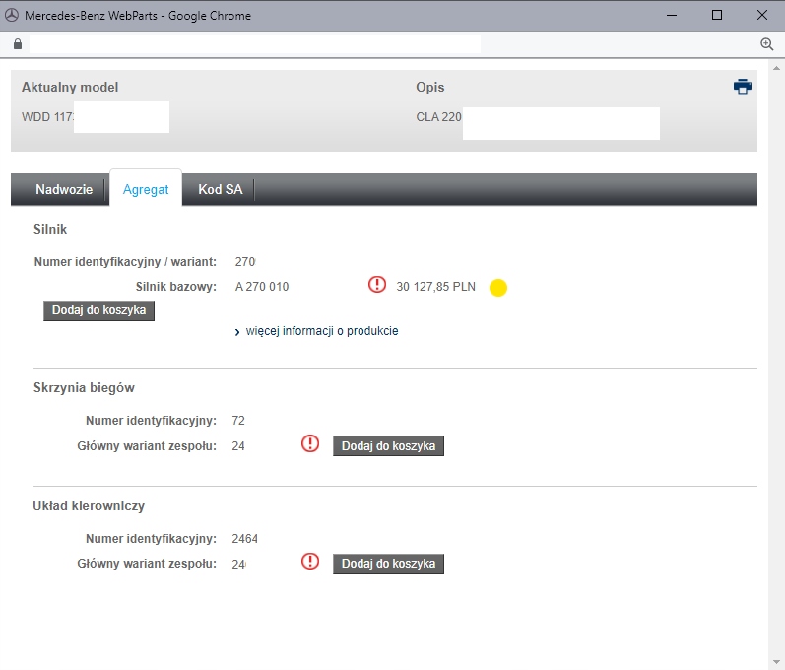The width and height of the screenshot is (785, 670).
Task: Add Układ kierowniczy steering to cart
Action: [388, 564]
